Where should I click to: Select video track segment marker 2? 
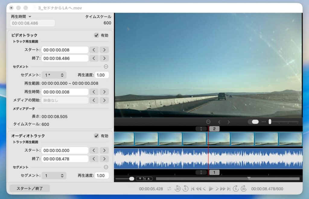214,129
